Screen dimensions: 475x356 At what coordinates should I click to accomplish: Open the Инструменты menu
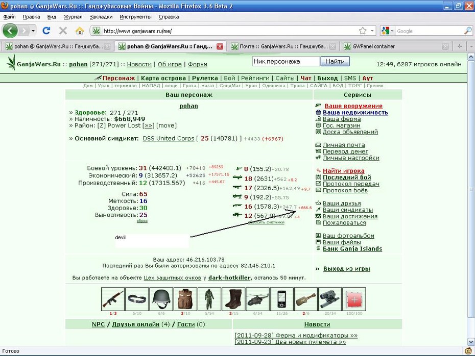(x=135, y=17)
